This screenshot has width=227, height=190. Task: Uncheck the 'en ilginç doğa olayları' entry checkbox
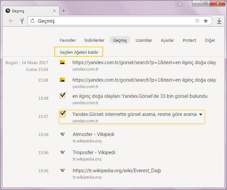[63, 96]
